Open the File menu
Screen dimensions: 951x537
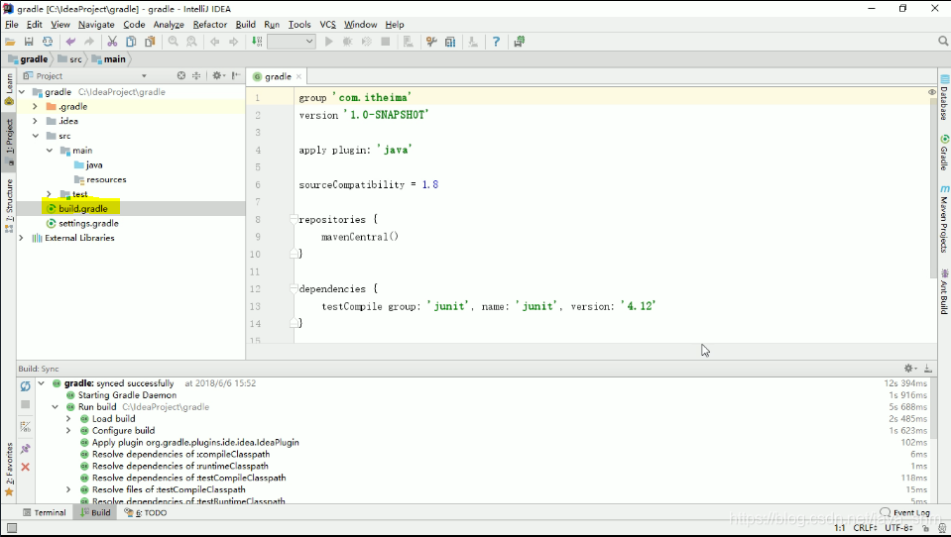[12, 25]
